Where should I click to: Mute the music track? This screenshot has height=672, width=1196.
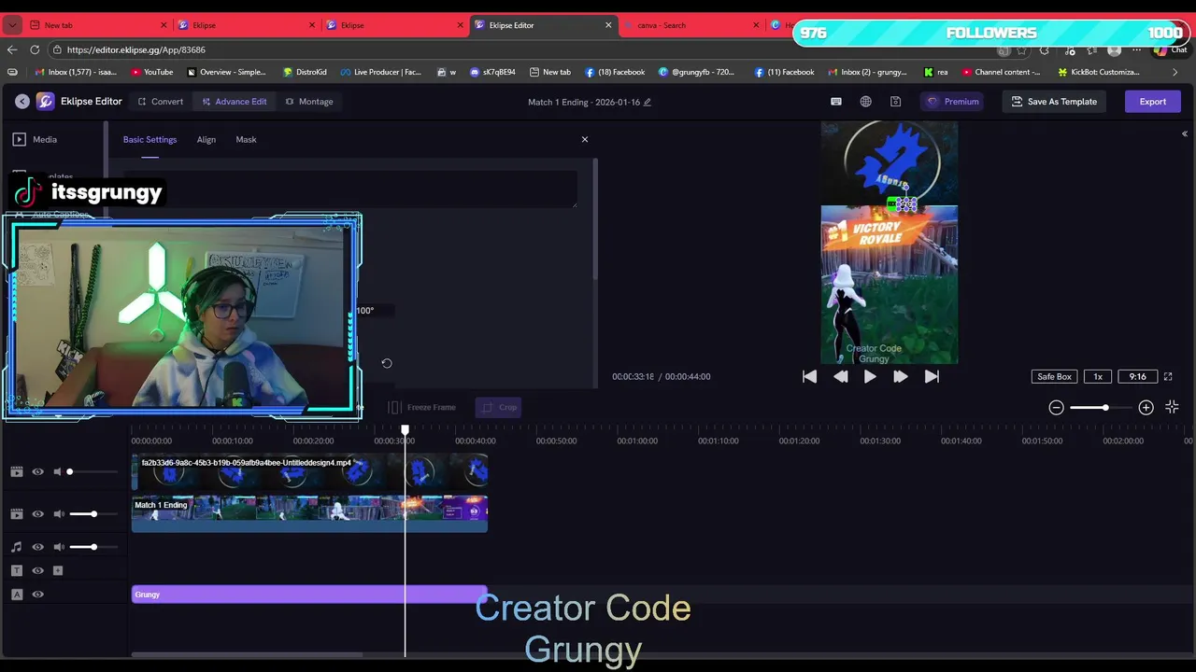coord(59,547)
